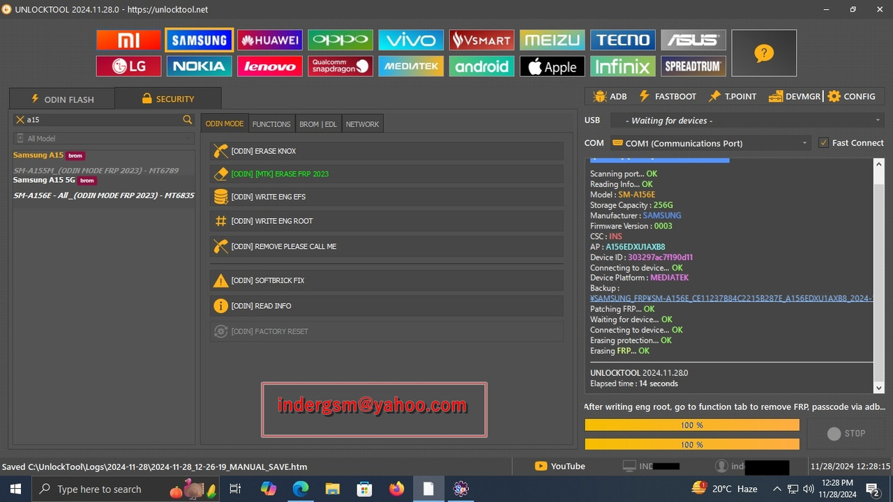The height and width of the screenshot is (502, 893).
Task: Choose the Tecno brand logo
Action: [x=623, y=40]
